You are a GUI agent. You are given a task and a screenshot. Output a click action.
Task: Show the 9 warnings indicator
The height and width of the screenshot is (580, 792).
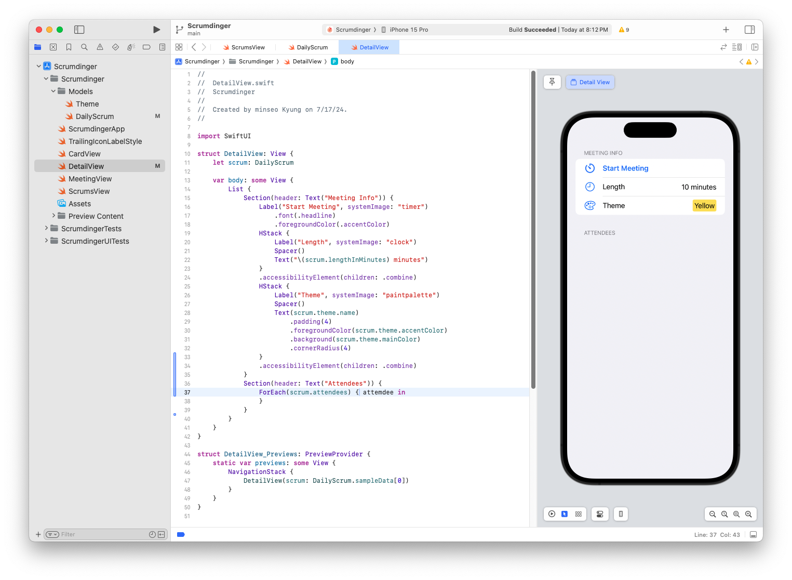click(624, 30)
